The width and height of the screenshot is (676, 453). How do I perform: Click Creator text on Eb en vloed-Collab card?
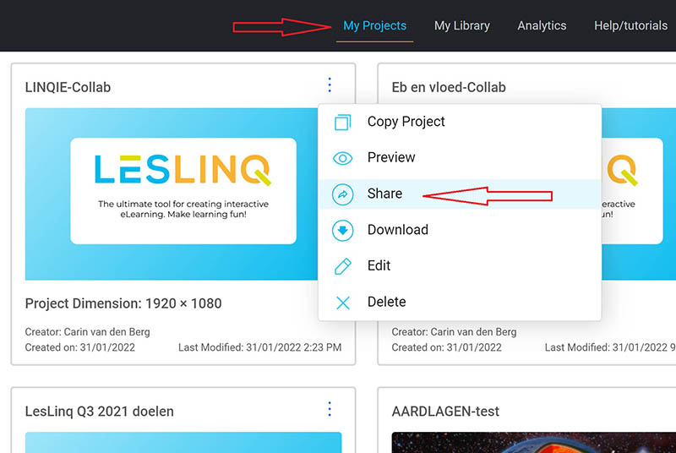pyautogui.click(x=454, y=332)
